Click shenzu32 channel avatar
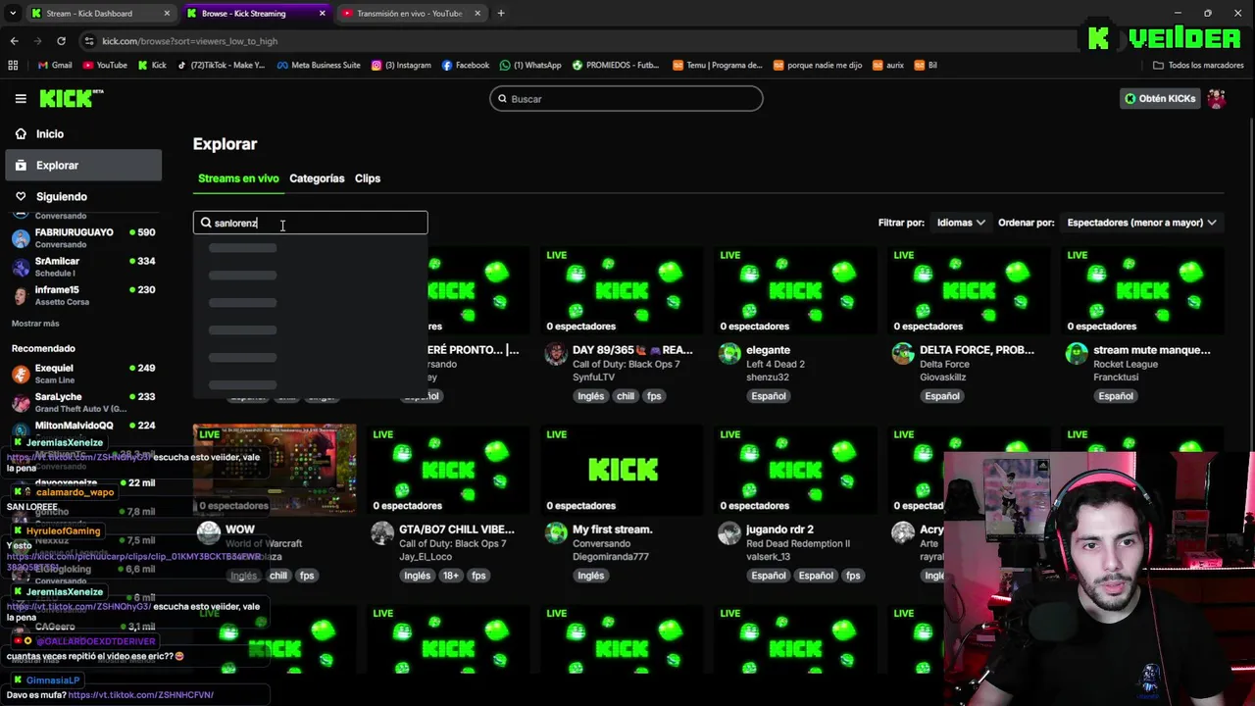The height and width of the screenshot is (706, 1255). 729,354
